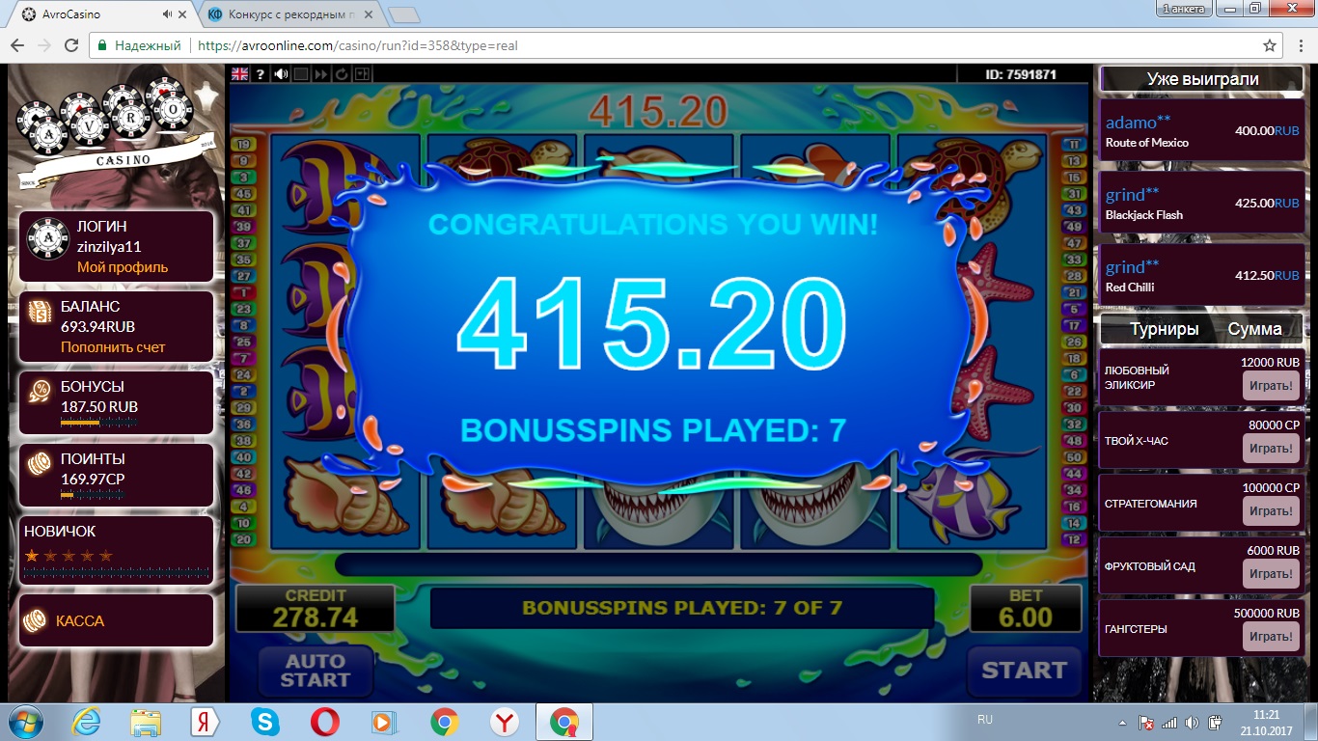
Task: Mute audio on the AvroCasino tab
Action: tap(167, 14)
